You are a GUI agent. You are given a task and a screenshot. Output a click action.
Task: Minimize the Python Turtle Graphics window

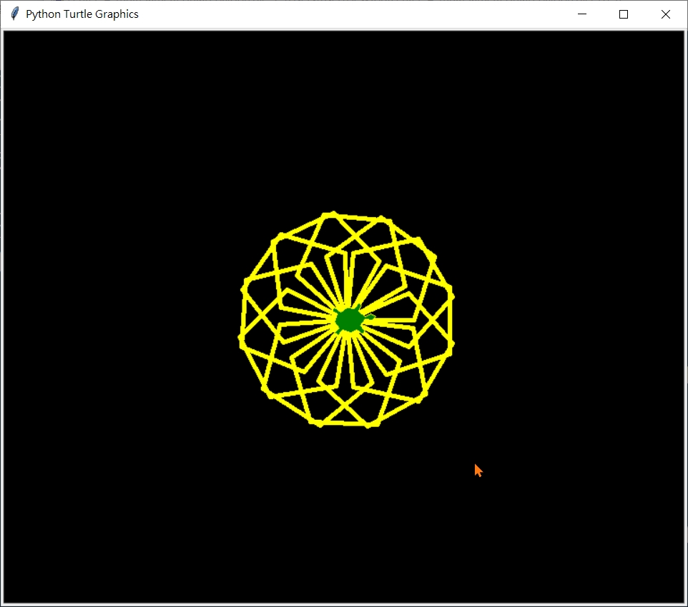point(582,14)
